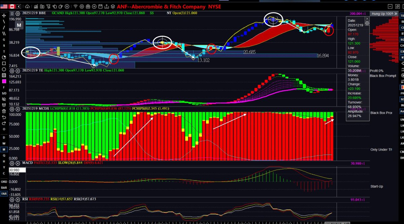The image size is (404, 224).
Task: Click the save icon in the top toolbar
Action: 100,6
